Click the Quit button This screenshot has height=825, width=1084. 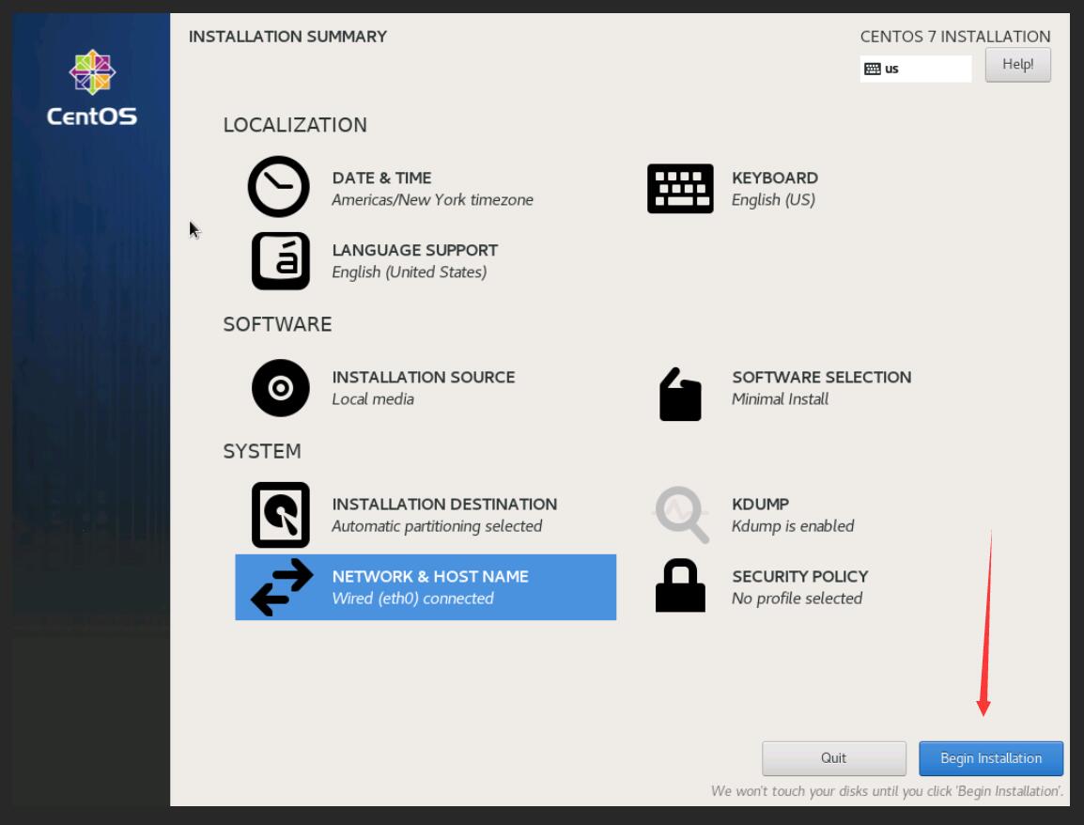834,758
